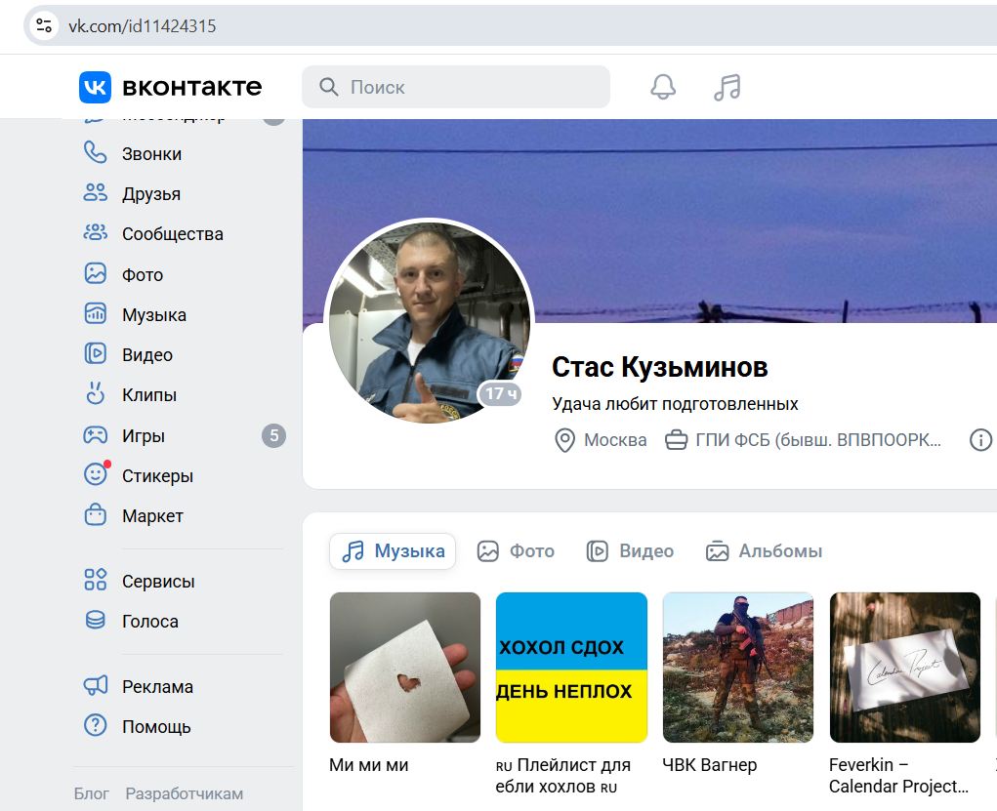
Task: Click the profile detailed info icon
Action: pos(979,440)
